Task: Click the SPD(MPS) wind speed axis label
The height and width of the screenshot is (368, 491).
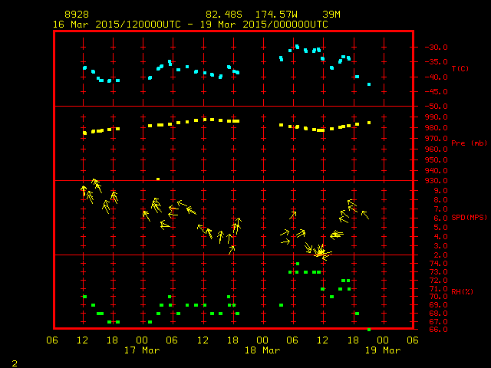Action: pyautogui.click(x=470, y=218)
